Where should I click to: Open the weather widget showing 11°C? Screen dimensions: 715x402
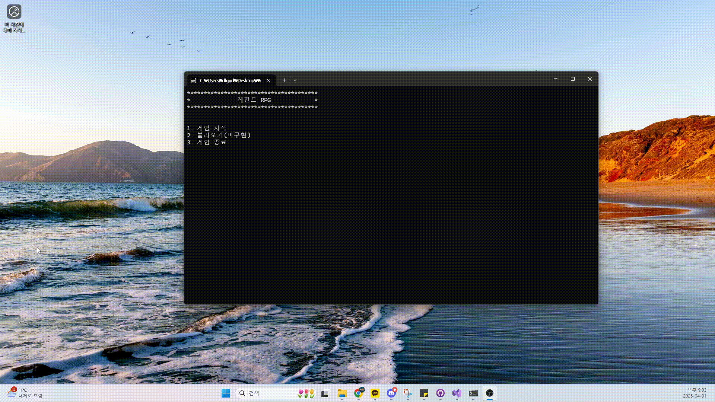(25, 393)
